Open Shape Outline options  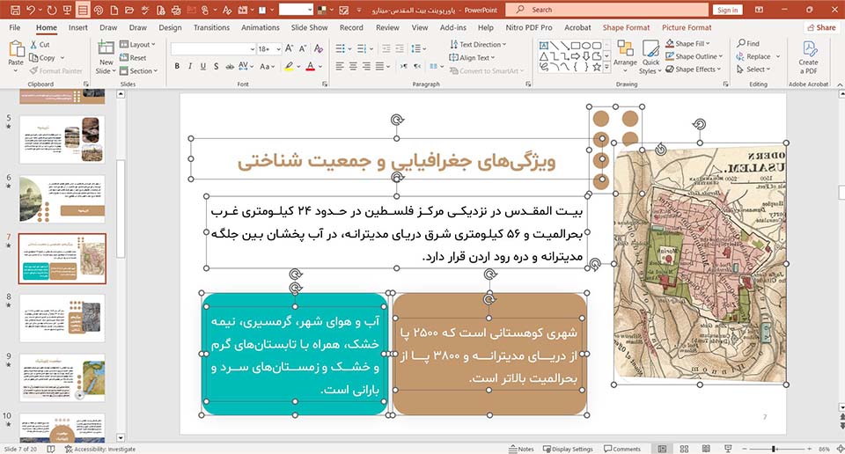[694, 56]
